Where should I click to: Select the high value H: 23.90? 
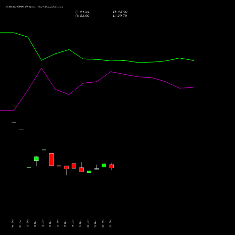point(120,12)
